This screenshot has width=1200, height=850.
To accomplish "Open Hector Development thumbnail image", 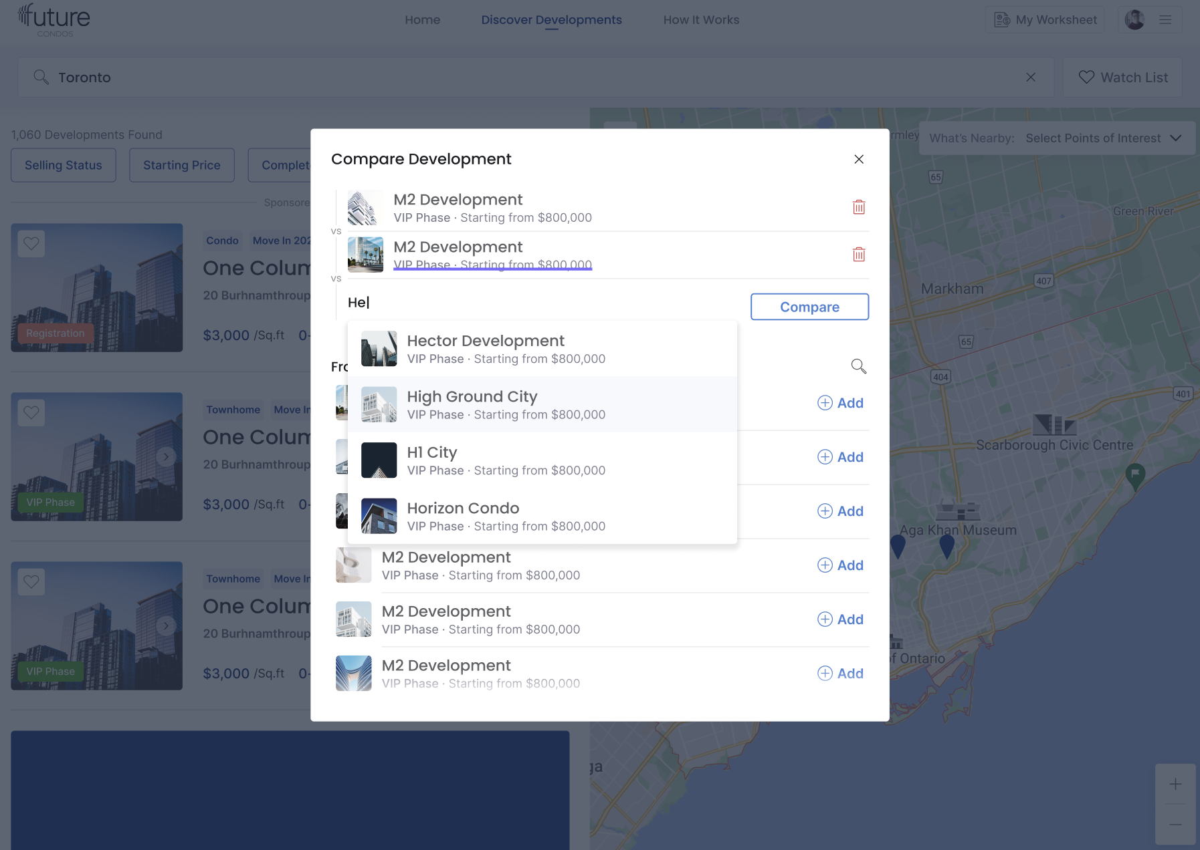I will coord(379,349).
